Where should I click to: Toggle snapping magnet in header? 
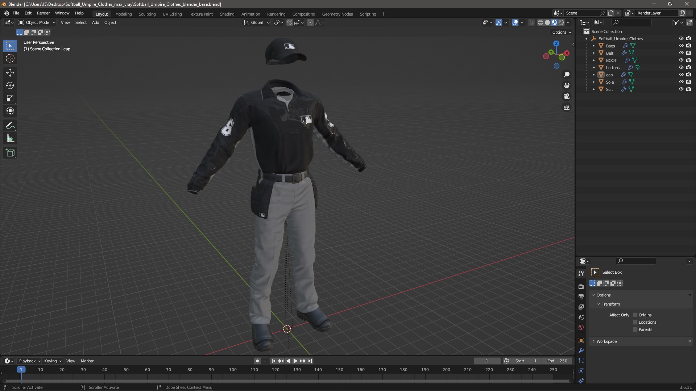tap(290, 22)
